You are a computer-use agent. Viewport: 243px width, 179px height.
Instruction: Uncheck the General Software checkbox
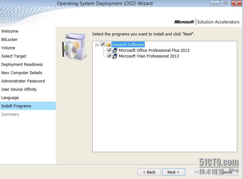tap(102, 44)
